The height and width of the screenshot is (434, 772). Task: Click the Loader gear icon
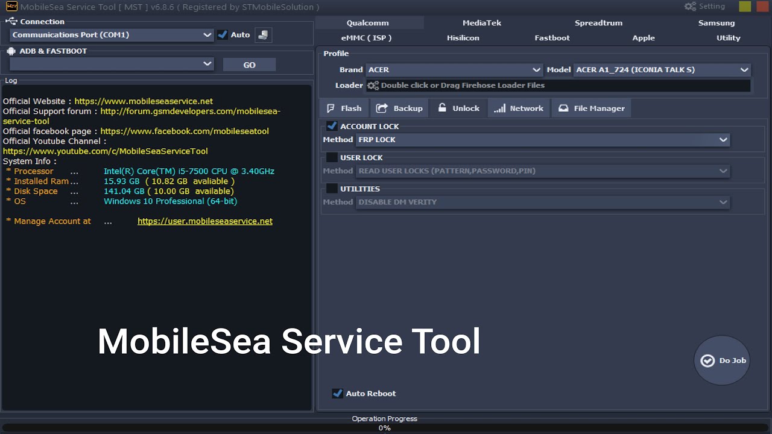click(373, 86)
